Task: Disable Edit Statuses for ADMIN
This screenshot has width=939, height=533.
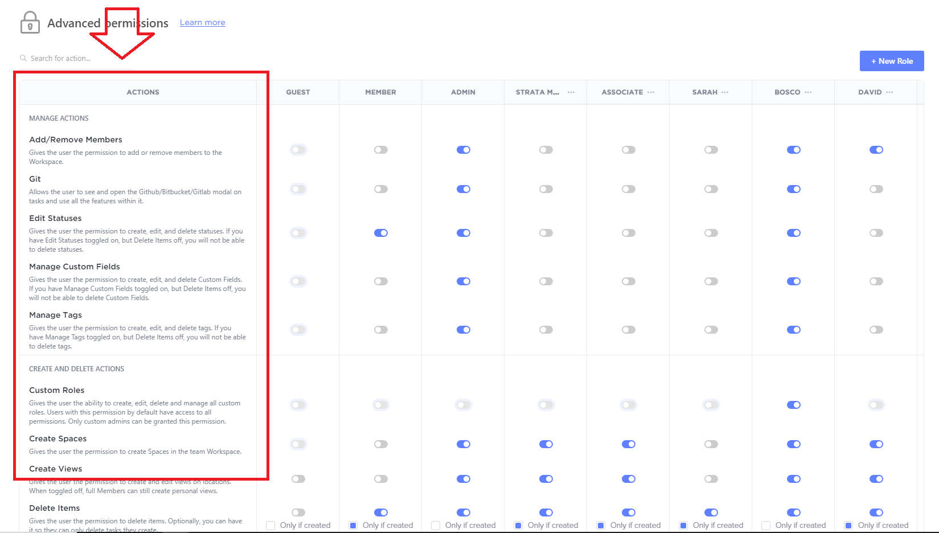Action: click(x=463, y=232)
